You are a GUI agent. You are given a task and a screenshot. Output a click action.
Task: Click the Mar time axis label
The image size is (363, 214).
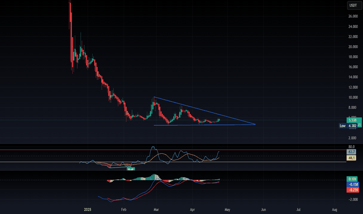pos(156,210)
